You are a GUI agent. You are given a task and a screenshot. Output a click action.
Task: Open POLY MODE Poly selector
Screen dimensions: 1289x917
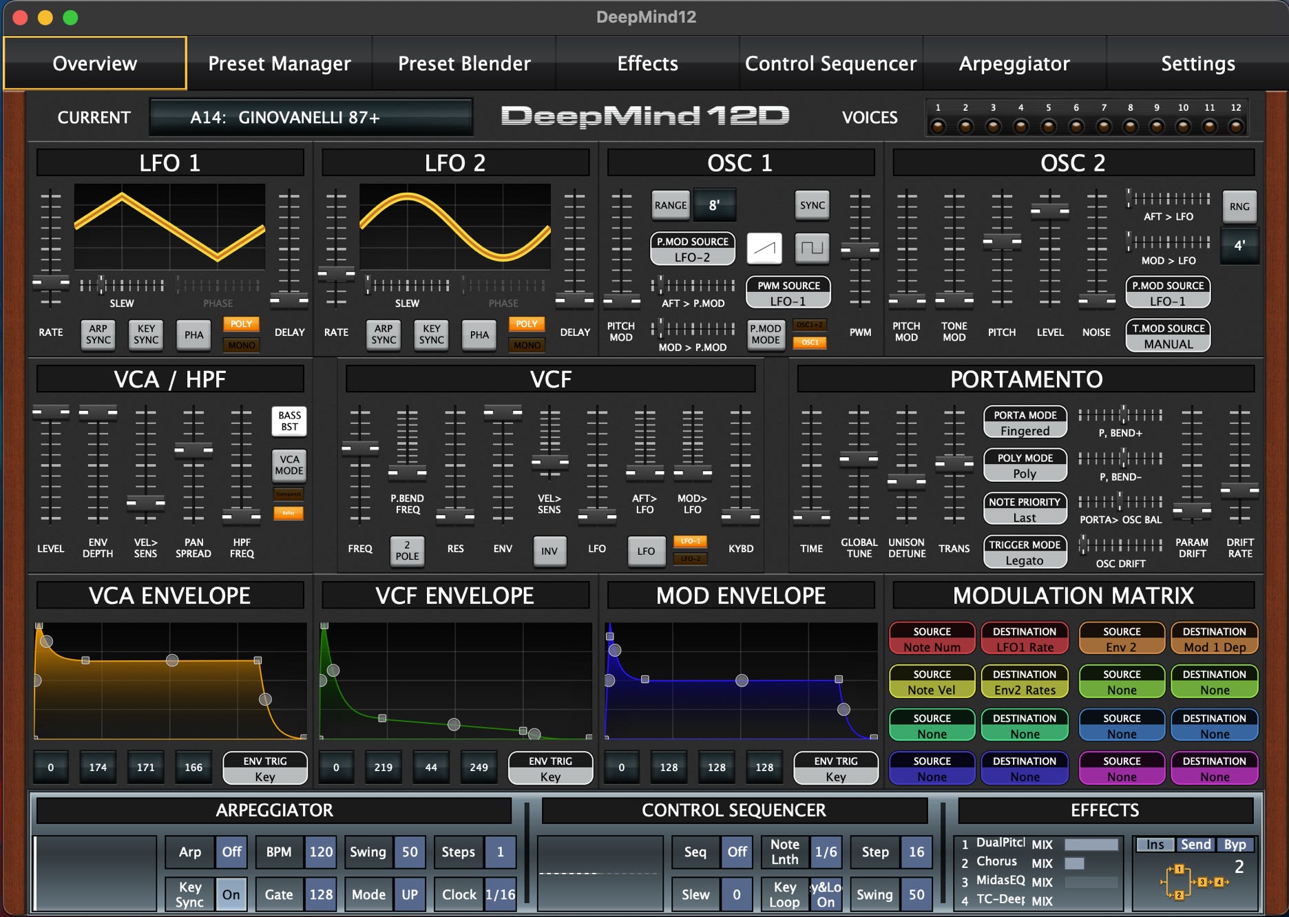pyautogui.click(x=1025, y=465)
